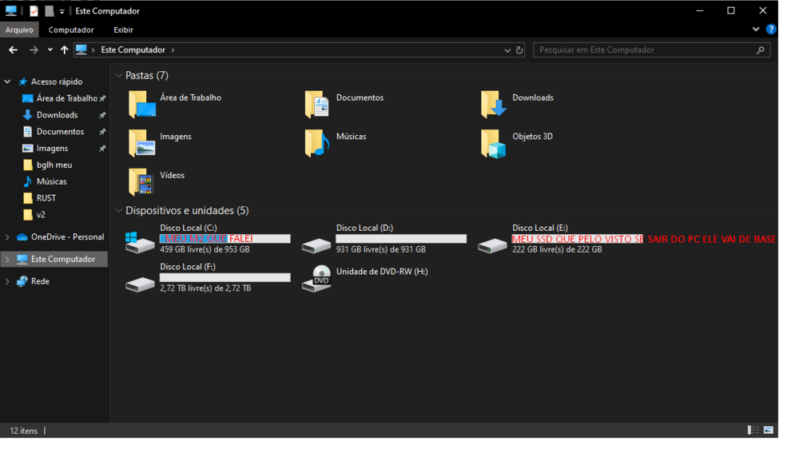The image size is (799, 449).
Task: Open the RUST folder in quick access
Action: (x=46, y=198)
